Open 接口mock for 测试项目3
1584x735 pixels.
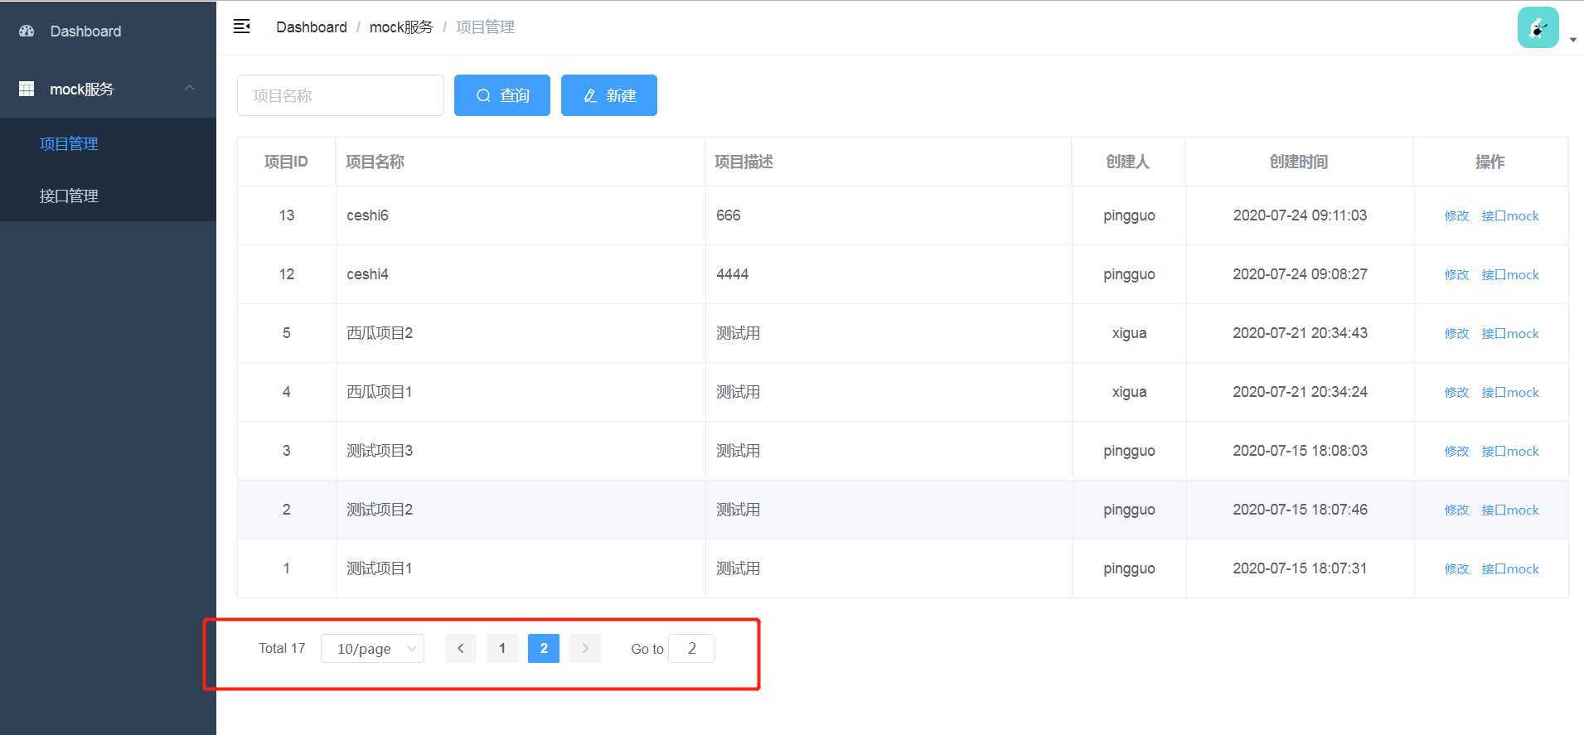[x=1510, y=451]
